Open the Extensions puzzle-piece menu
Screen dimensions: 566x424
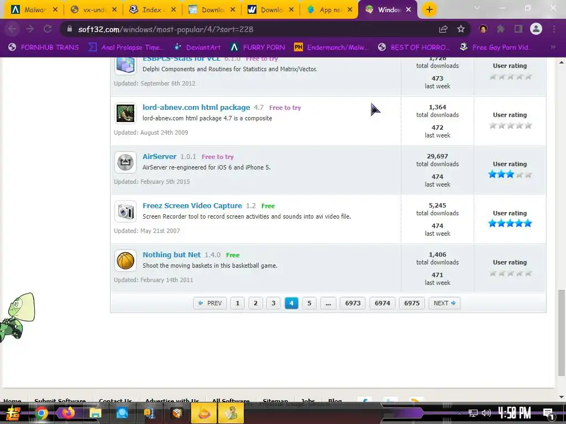[x=501, y=29]
